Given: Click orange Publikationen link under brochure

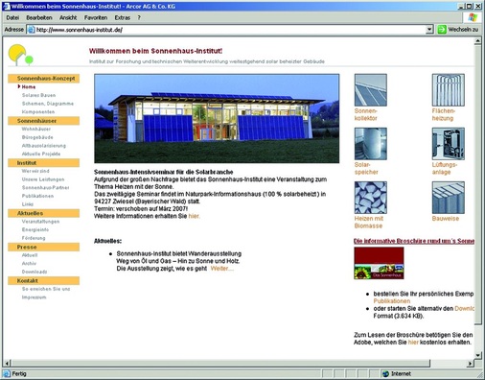Looking at the screenshot, I should pos(392,301).
